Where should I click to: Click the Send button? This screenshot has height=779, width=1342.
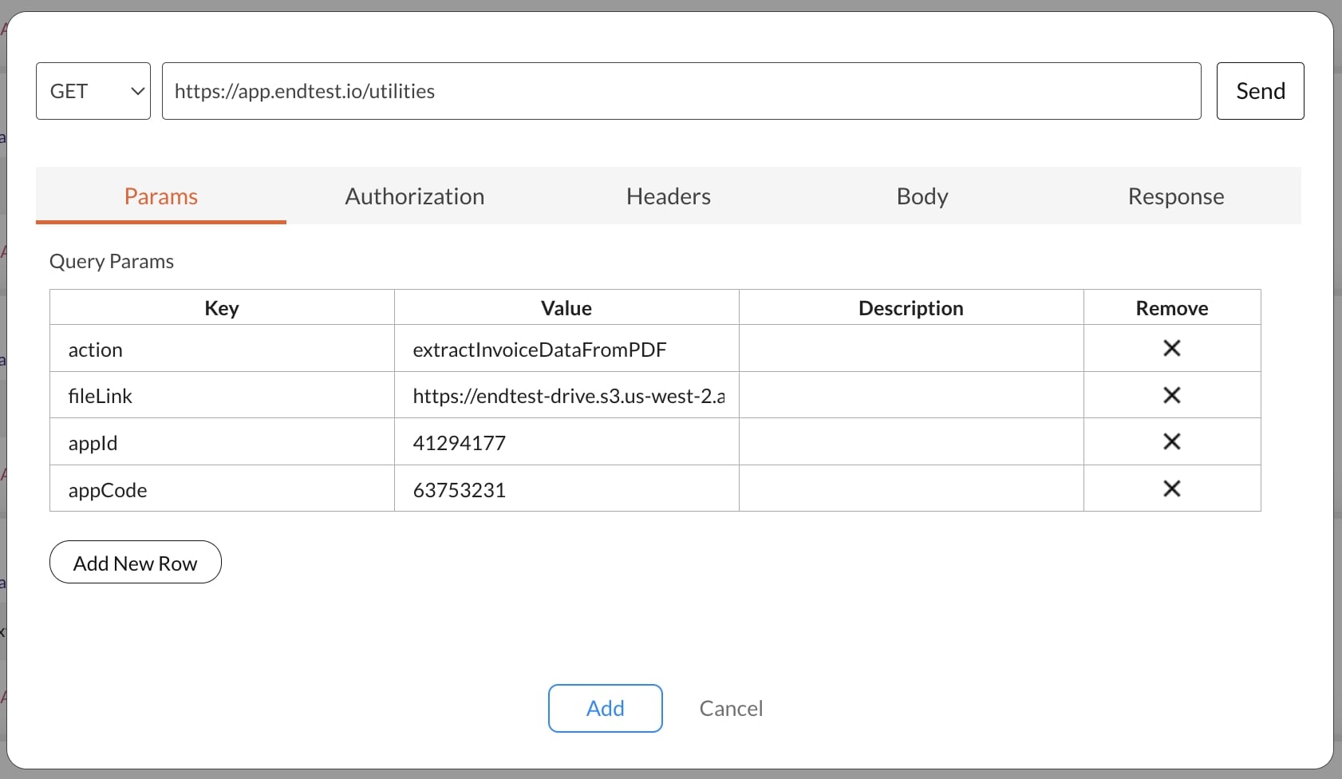coord(1259,90)
